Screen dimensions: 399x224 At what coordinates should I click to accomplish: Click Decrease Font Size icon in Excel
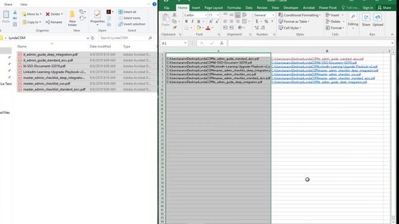click(x=217, y=21)
